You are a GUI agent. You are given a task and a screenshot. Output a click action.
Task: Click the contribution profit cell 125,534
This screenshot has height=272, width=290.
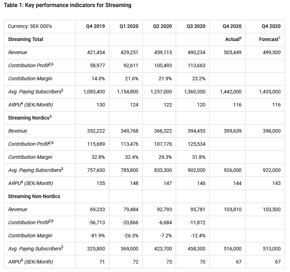196,144
